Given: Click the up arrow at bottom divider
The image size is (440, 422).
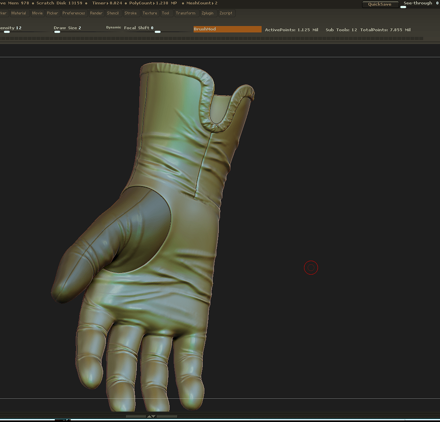Looking at the screenshot, I should point(150,416).
